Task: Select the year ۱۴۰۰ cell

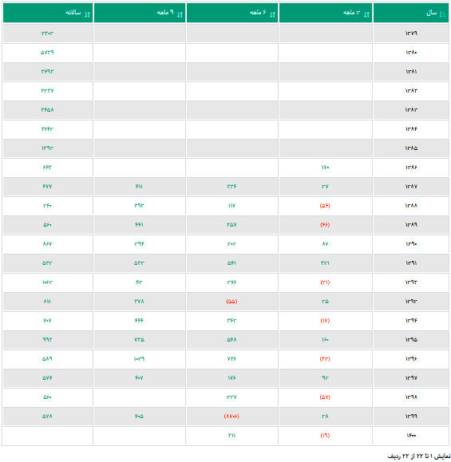Action: click(x=411, y=436)
